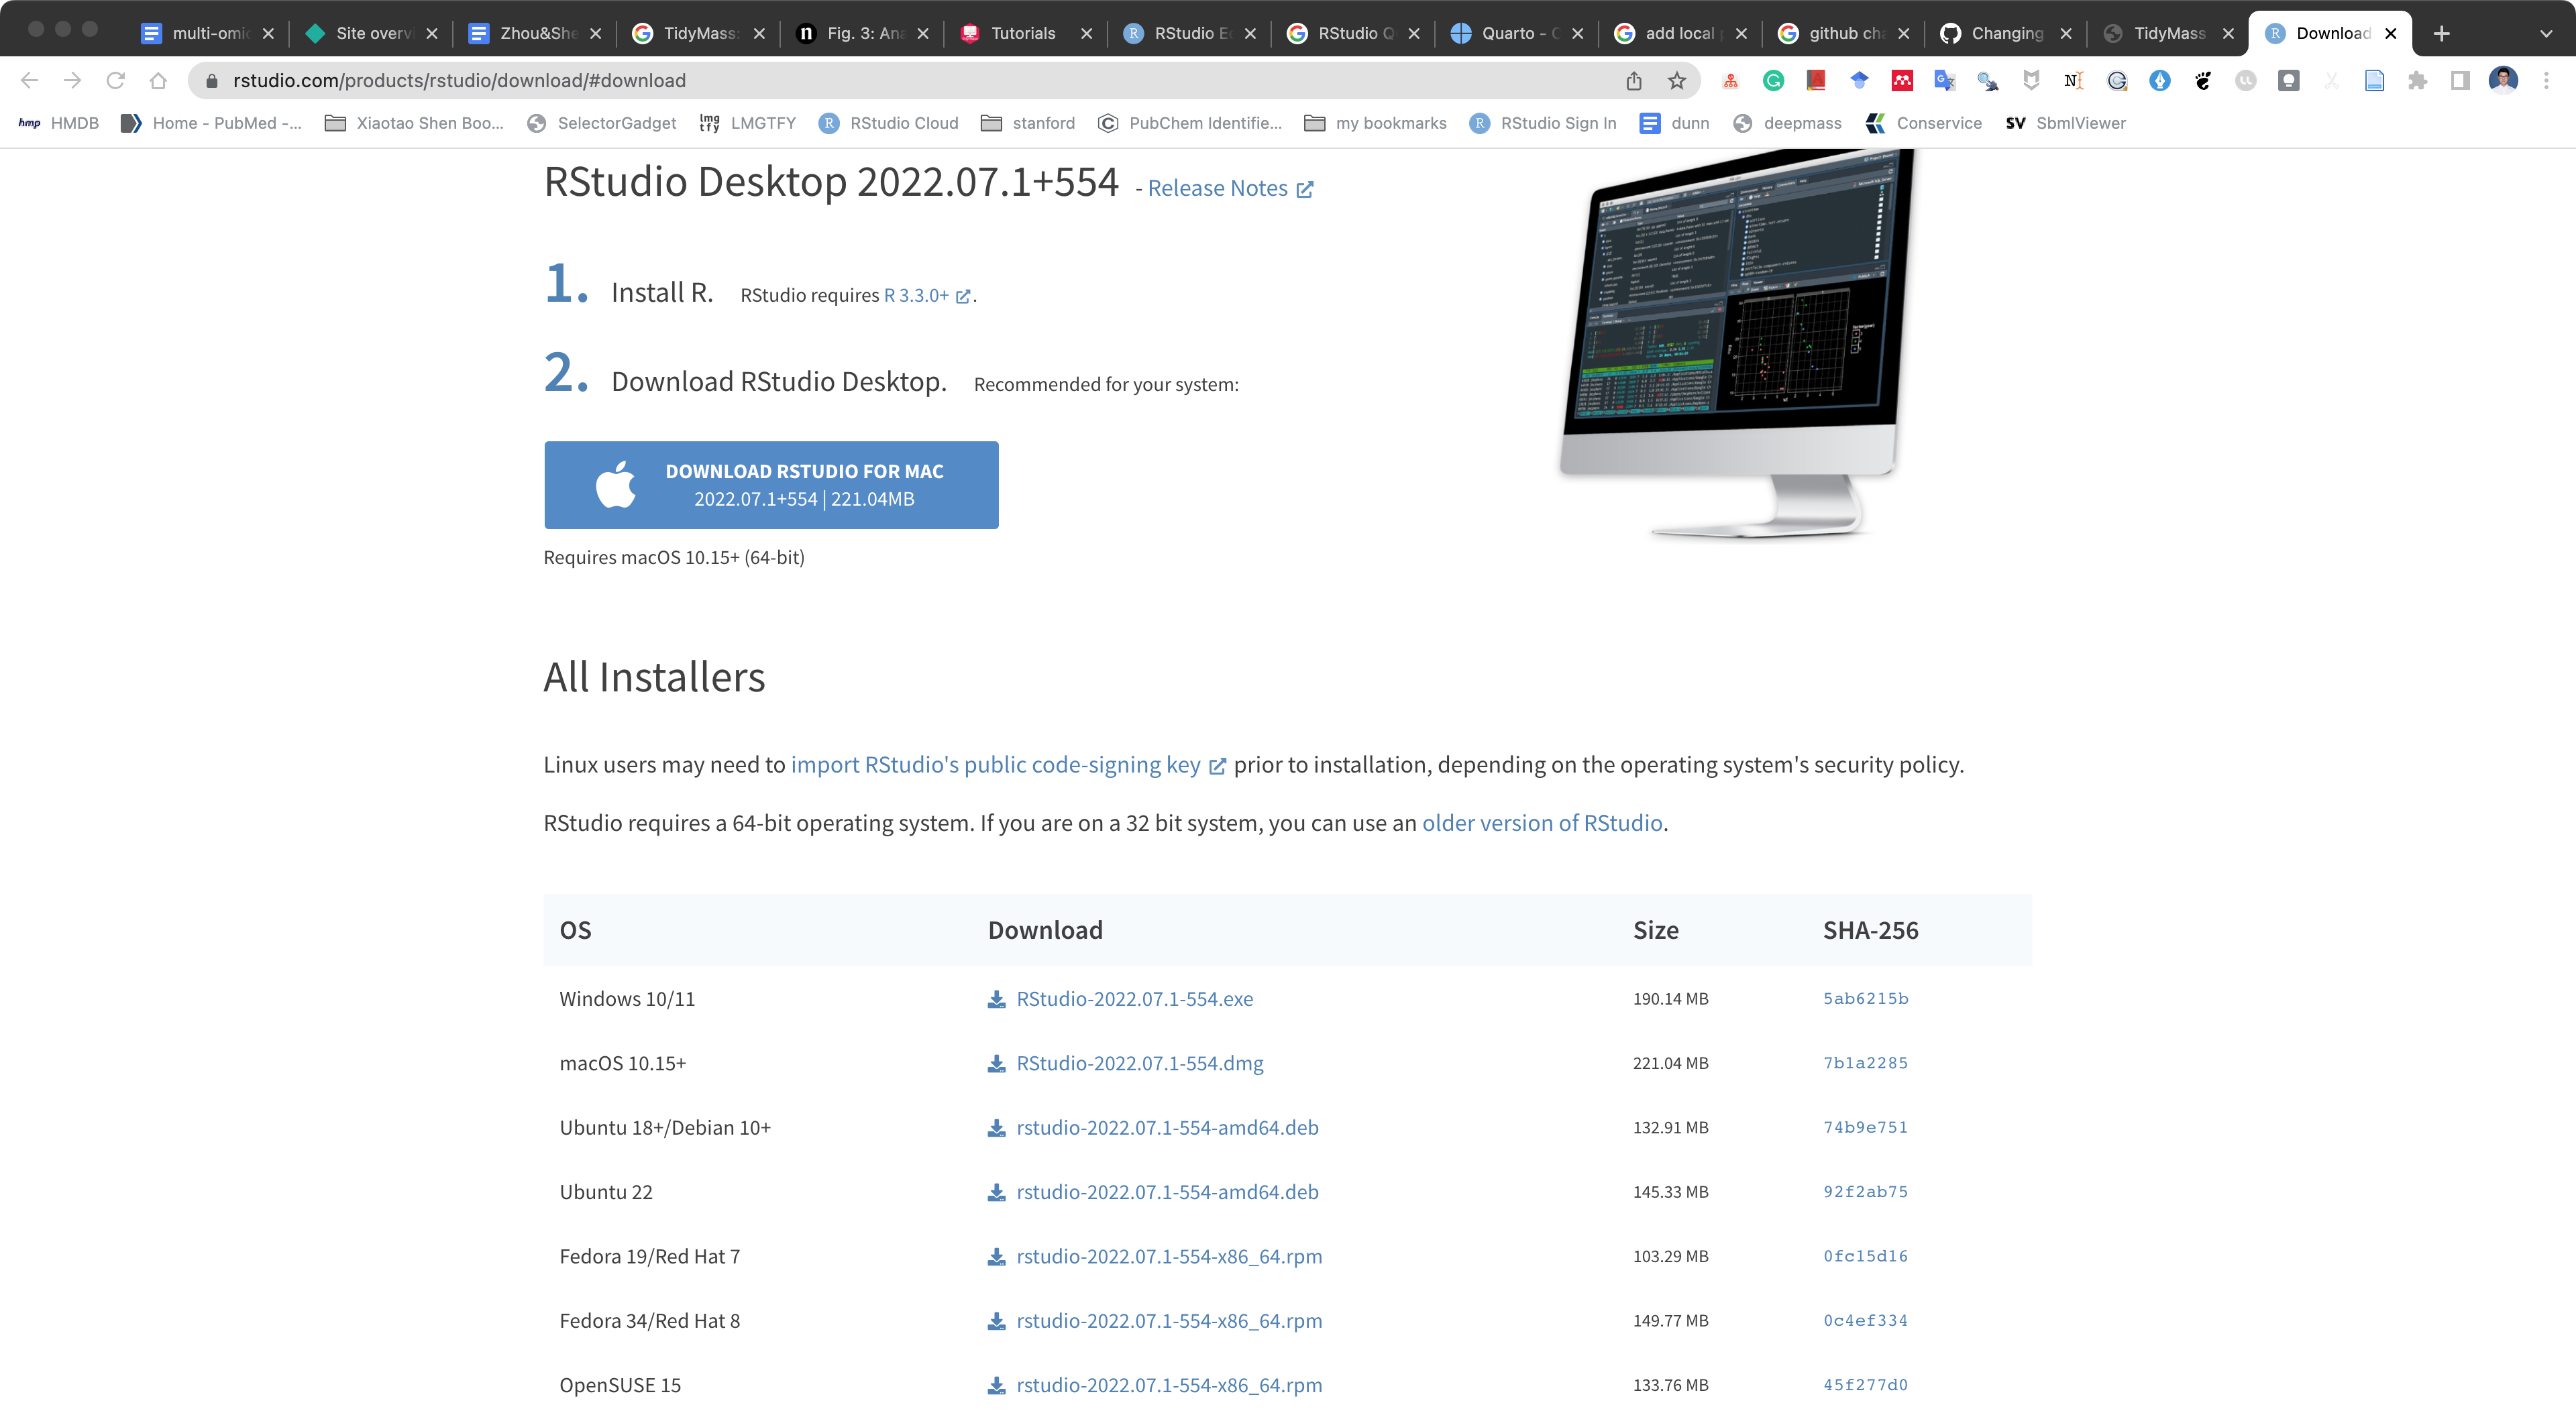Viewport: 2576px width, 1415px height.
Task: Click SHA-256 hash 92f2ab75
Action: click(1865, 1193)
